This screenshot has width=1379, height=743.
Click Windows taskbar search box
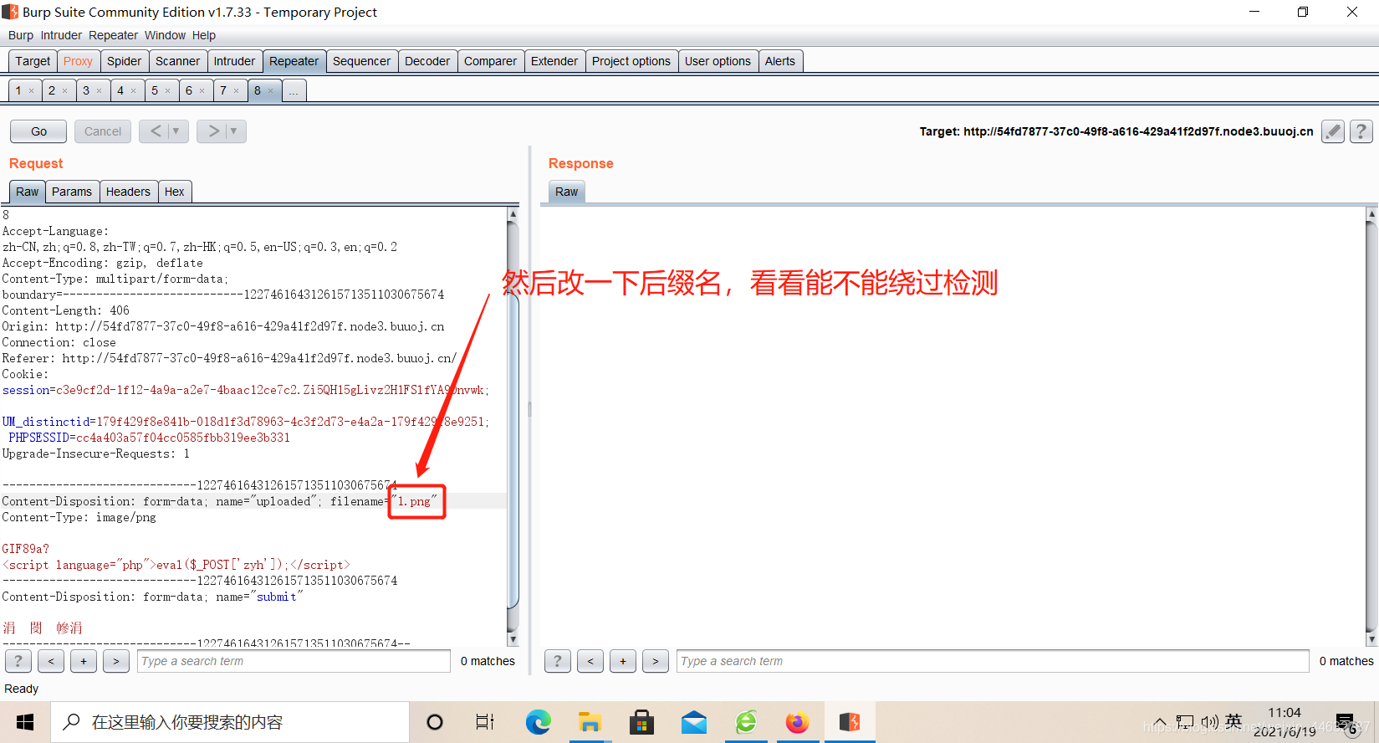(230, 722)
